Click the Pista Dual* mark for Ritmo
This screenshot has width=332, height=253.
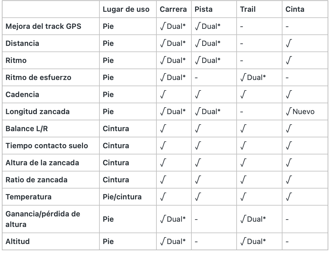pos(207,60)
